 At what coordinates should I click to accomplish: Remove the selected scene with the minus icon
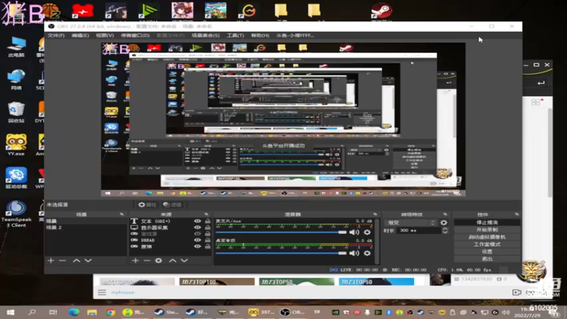62,260
